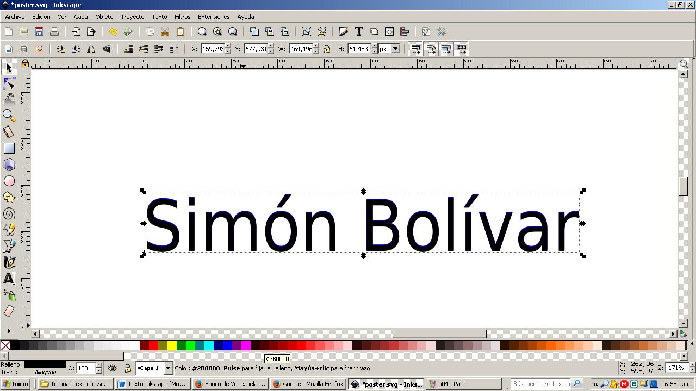The height and width of the screenshot is (391, 696).
Task: Click the Save document icon
Action: (39, 32)
